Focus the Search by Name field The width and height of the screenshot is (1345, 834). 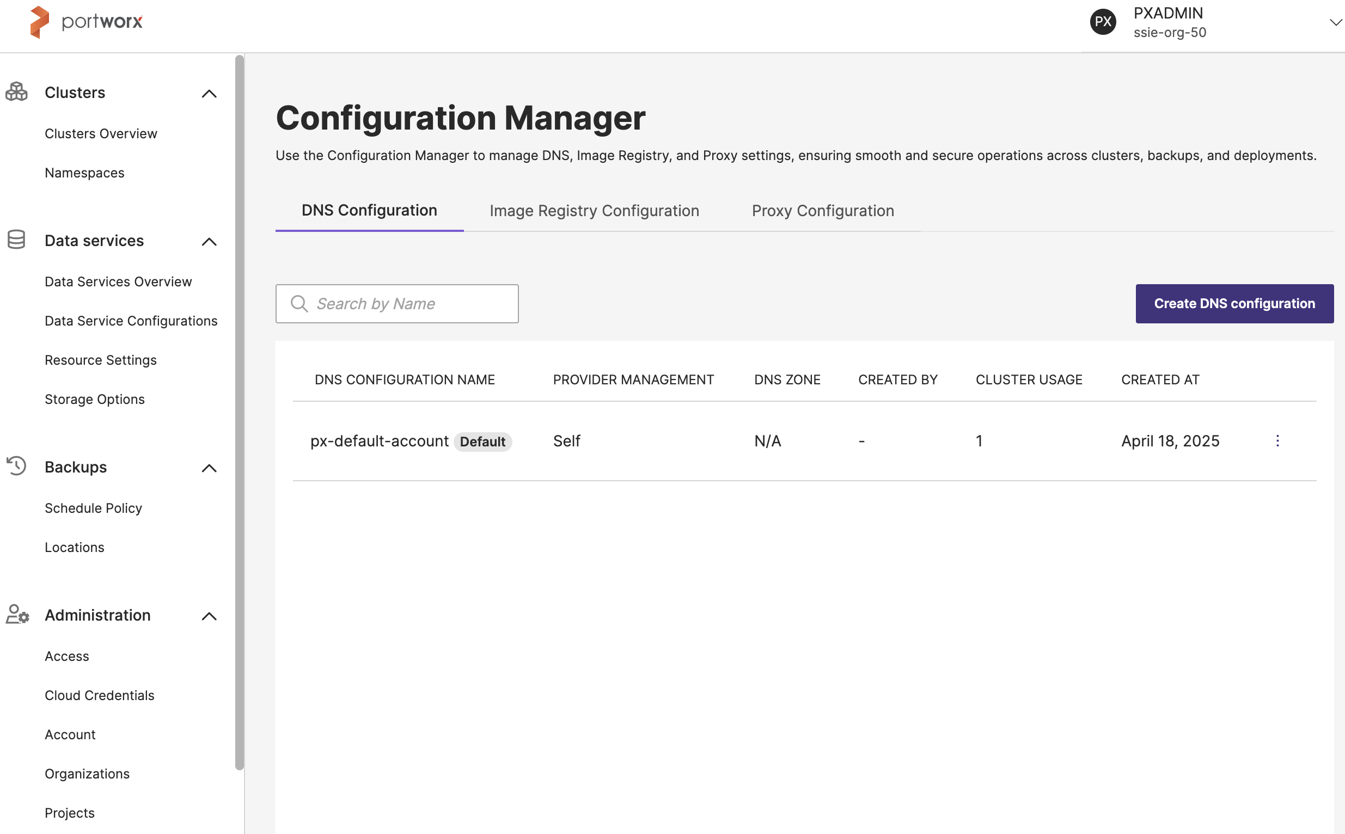[x=408, y=303]
